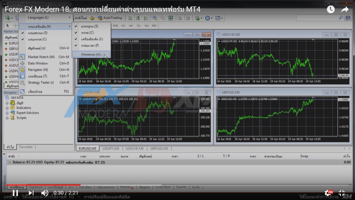Select the W1 timeframe
Viewport: 355px width, 200px height.
click(147, 26)
